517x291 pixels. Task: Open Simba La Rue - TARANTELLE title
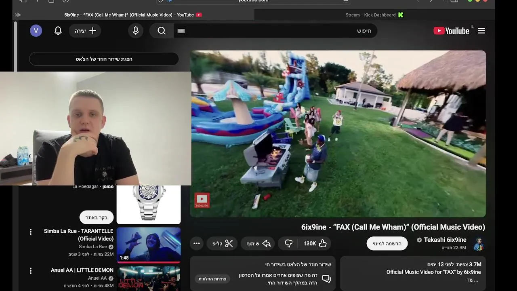[x=78, y=235]
